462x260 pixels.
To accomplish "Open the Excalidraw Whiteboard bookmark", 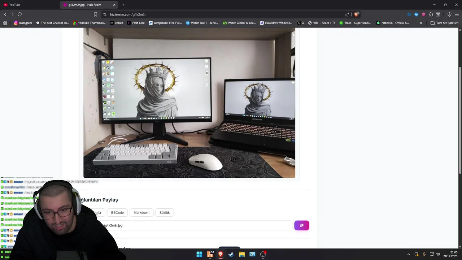I will pos(276,23).
